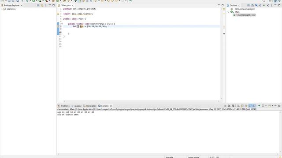The image size is (282, 158).
Task: Select the Package Explorer tab
Action: tap(11, 5)
